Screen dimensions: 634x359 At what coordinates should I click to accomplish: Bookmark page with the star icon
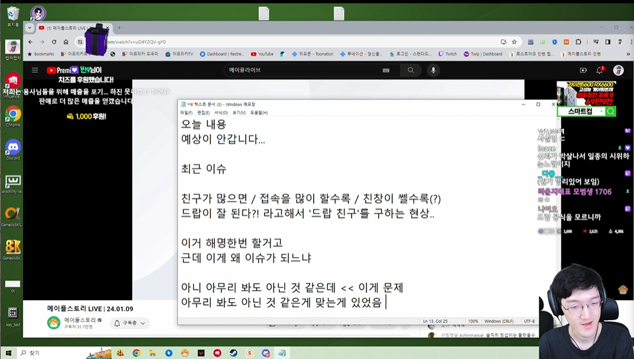[514, 42]
